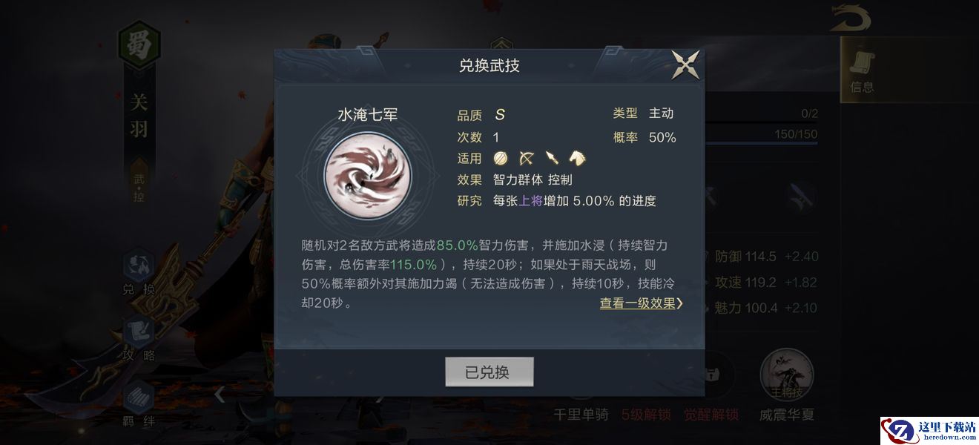Go to previous general with left arrow
Image resolution: width=979 pixels, height=445 pixels.
pyautogui.click(x=220, y=395)
